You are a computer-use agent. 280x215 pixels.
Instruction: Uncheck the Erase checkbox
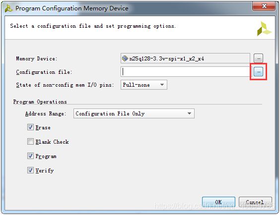[30, 127]
